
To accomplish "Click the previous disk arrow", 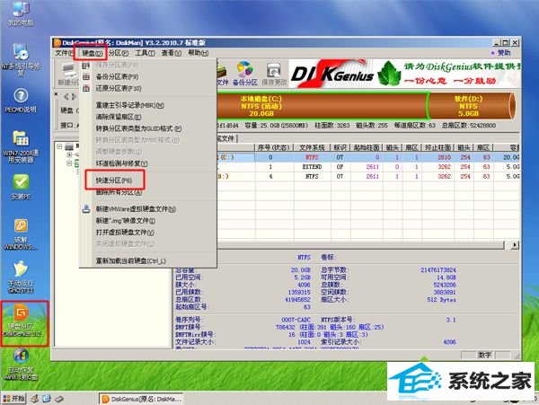I will click(x=66, y=97).
